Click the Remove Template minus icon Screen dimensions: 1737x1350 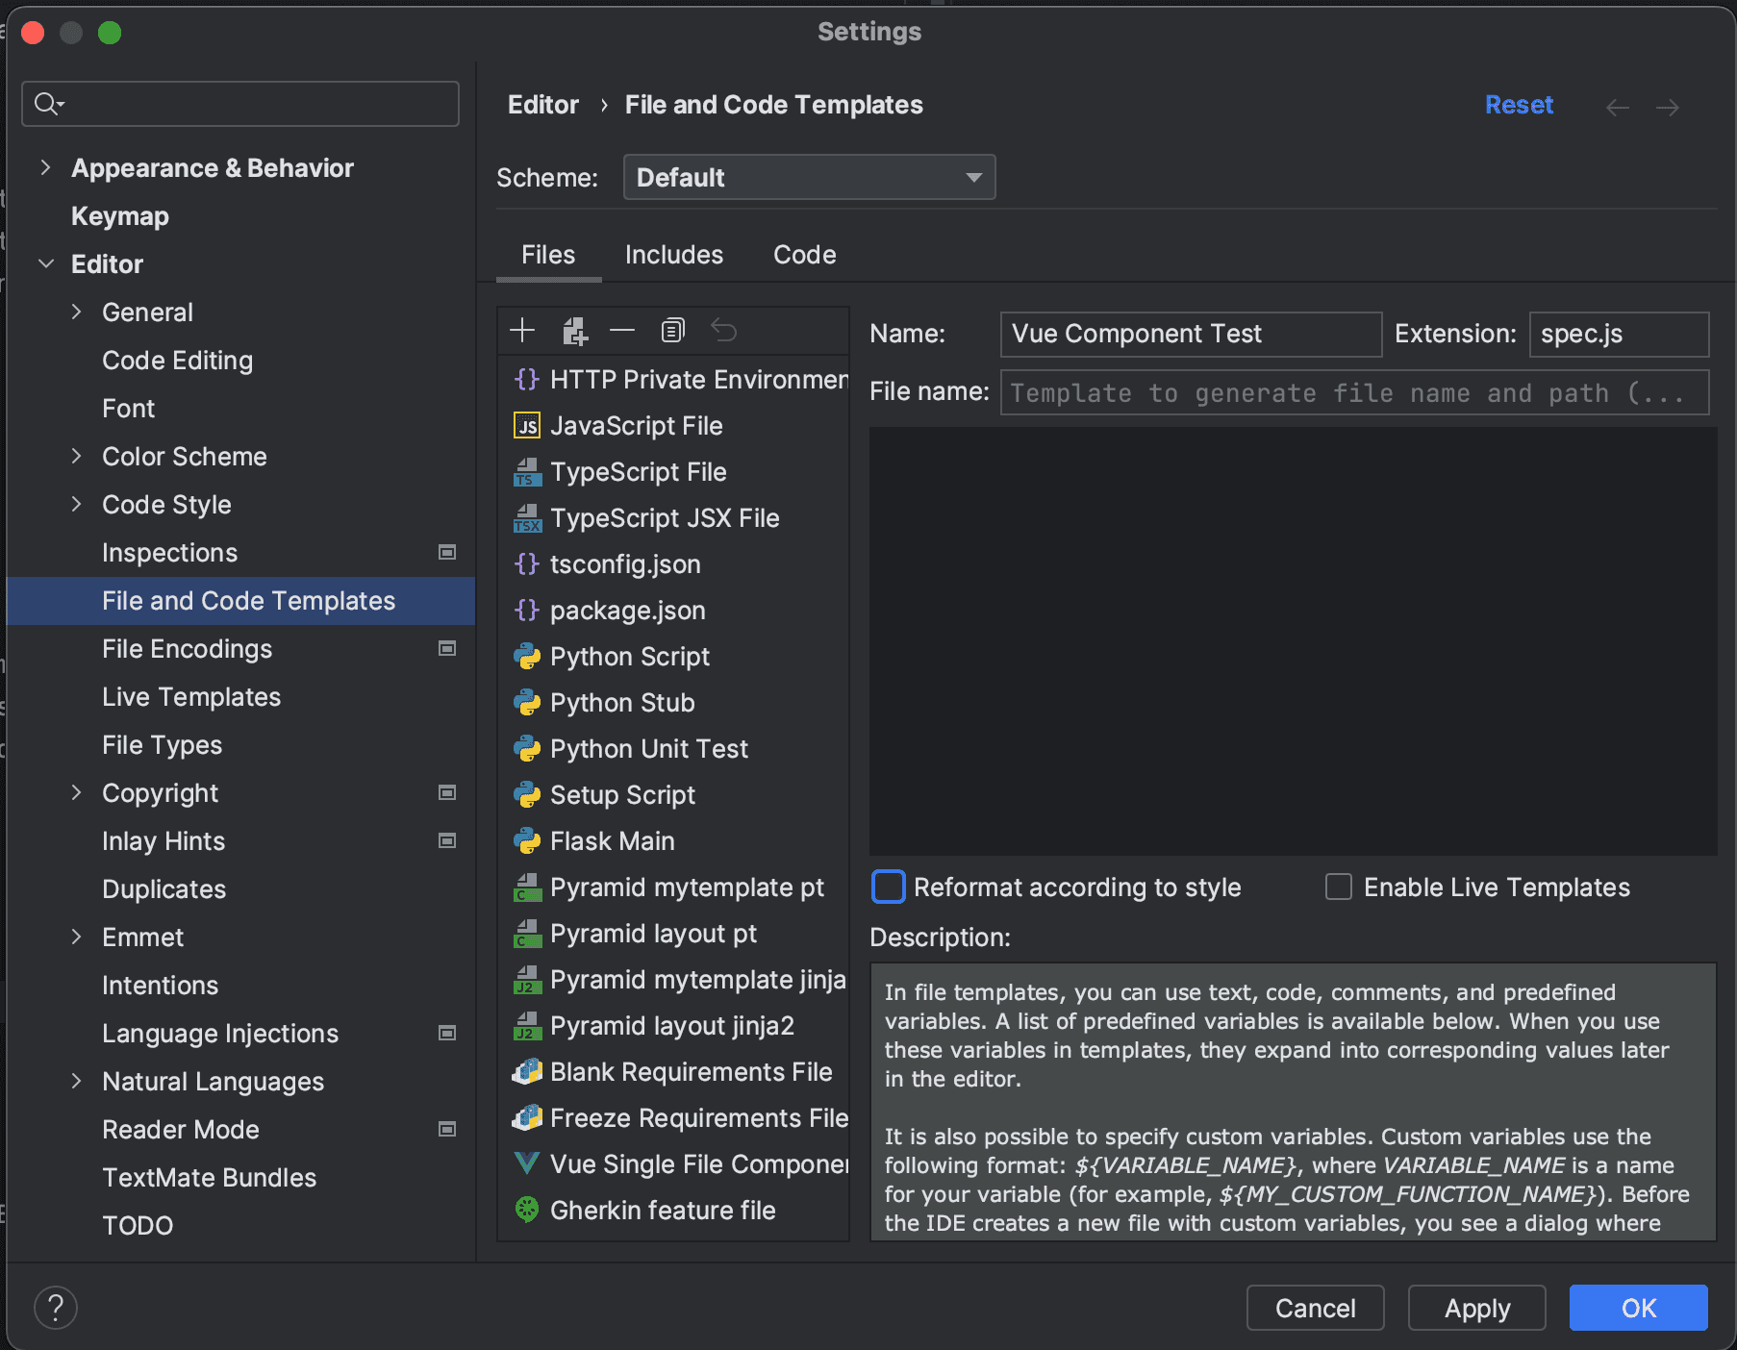[x=622, y=331]
